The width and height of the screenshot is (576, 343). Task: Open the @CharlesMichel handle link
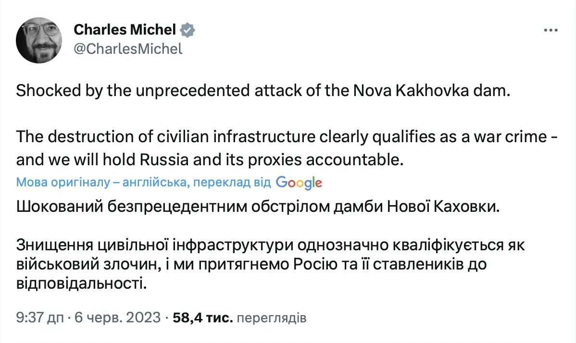(x=128, y=49)
